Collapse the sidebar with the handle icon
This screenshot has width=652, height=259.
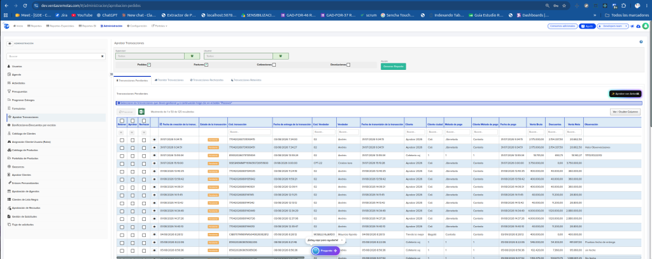(x=111, y=75)
